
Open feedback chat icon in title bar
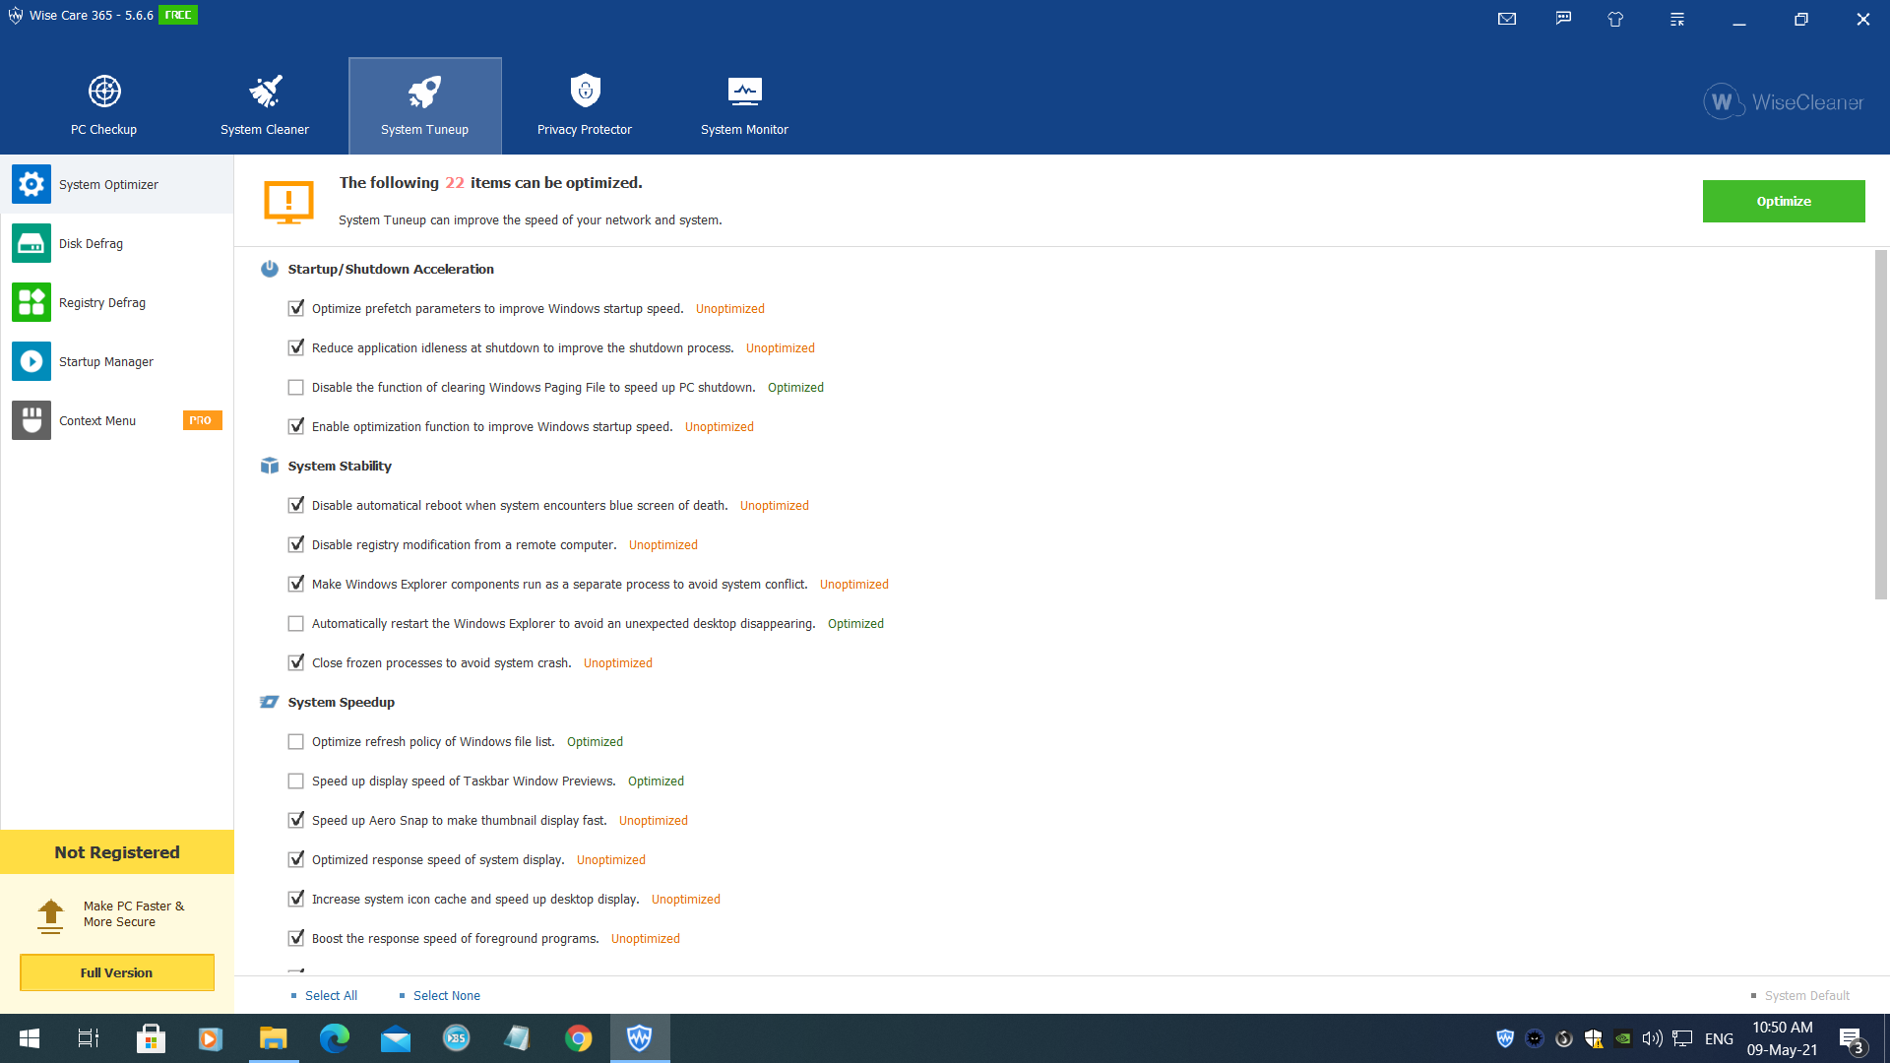1563,19
